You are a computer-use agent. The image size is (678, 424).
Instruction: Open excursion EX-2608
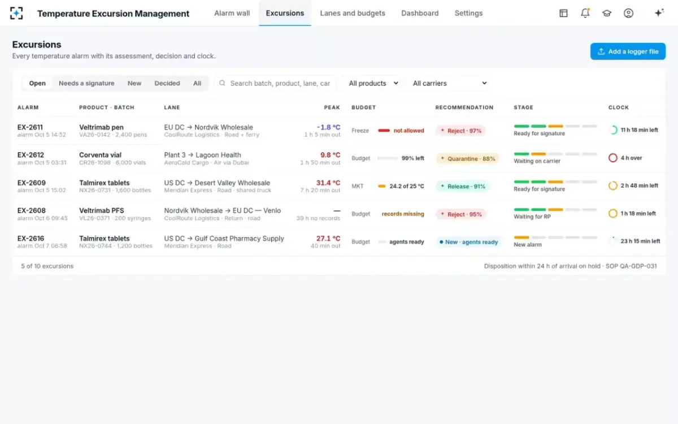coord(338,214)
